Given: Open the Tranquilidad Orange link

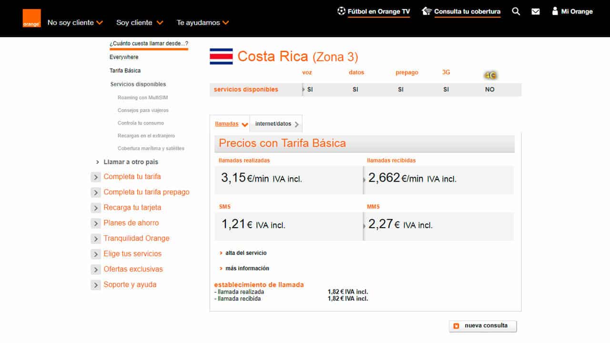Looking at the screenshot, I should point(136,238).
